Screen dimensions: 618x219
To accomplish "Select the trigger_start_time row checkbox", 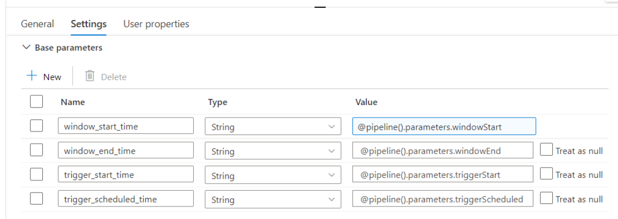I will pyautogui.click(x=36, y=174).
